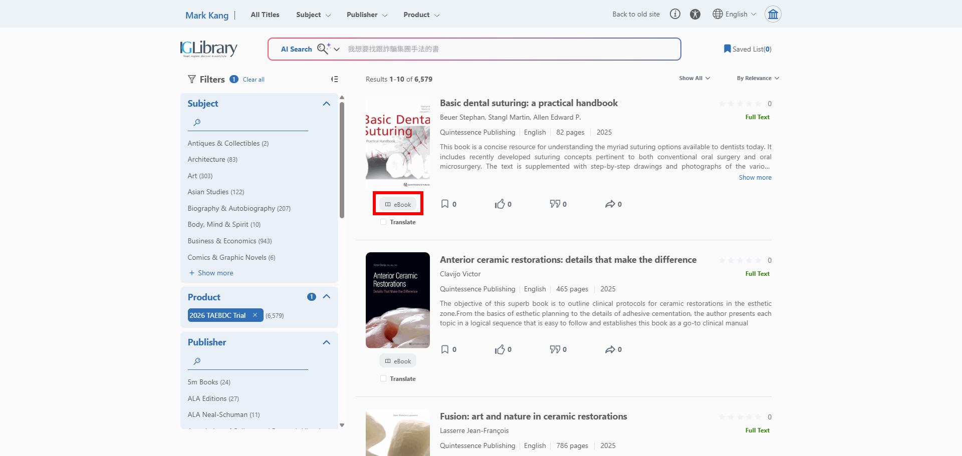Expand the Show All dropdown

(x=694, y=78)
